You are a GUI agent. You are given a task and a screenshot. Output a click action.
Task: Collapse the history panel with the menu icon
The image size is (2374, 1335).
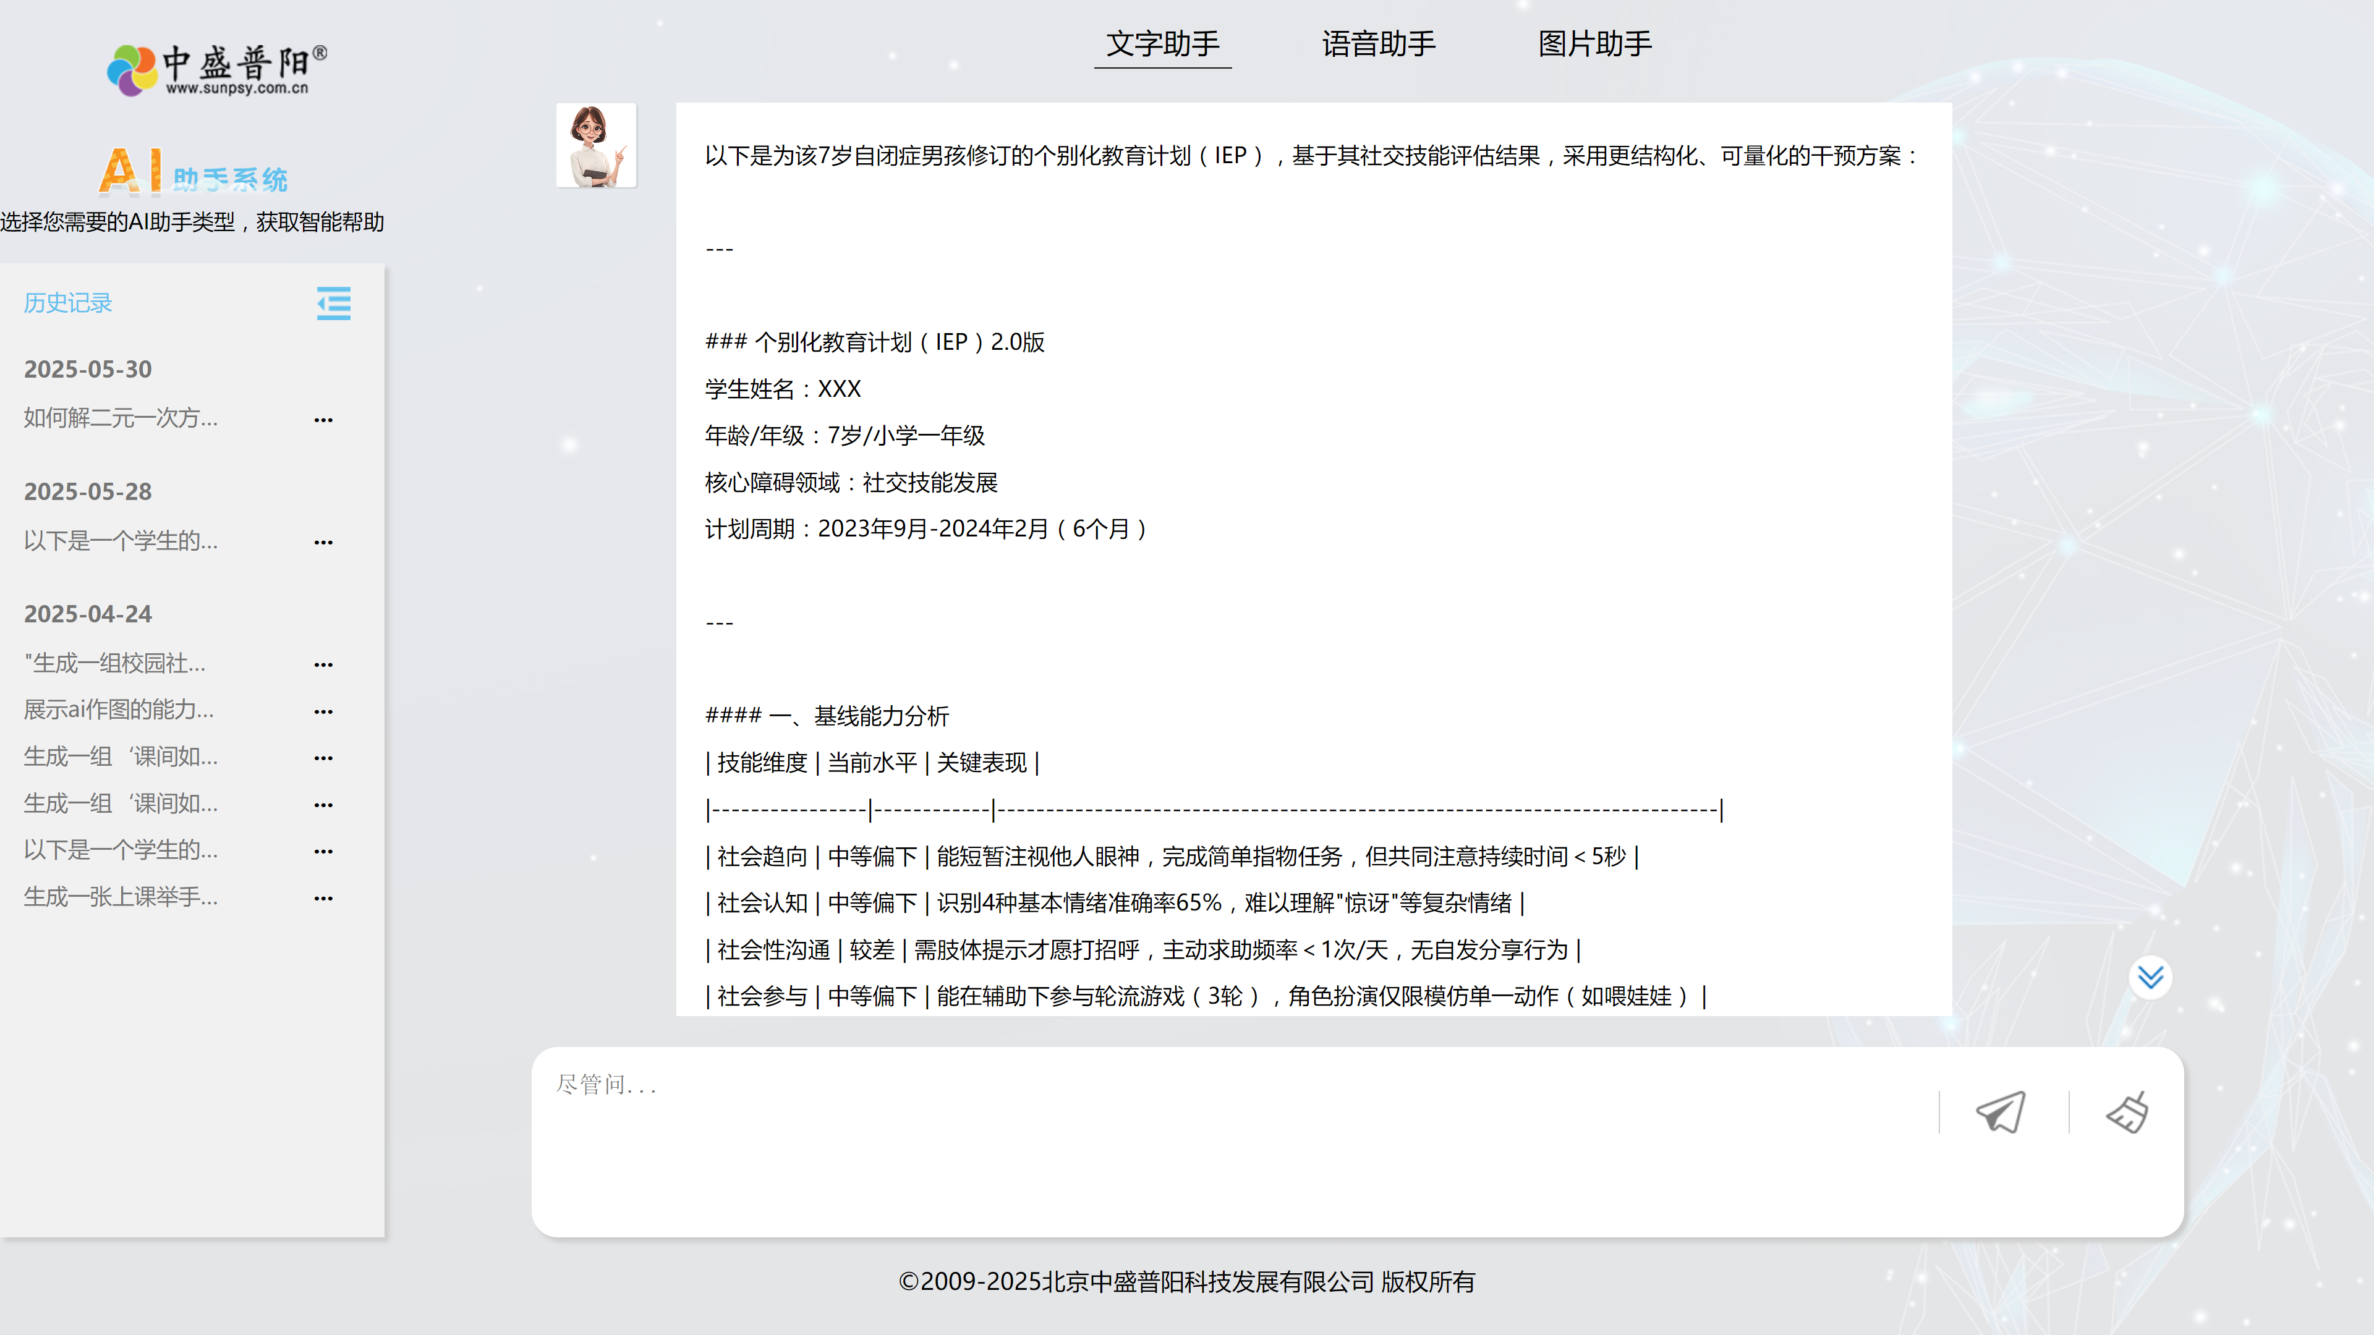click(x=333, y=303)
